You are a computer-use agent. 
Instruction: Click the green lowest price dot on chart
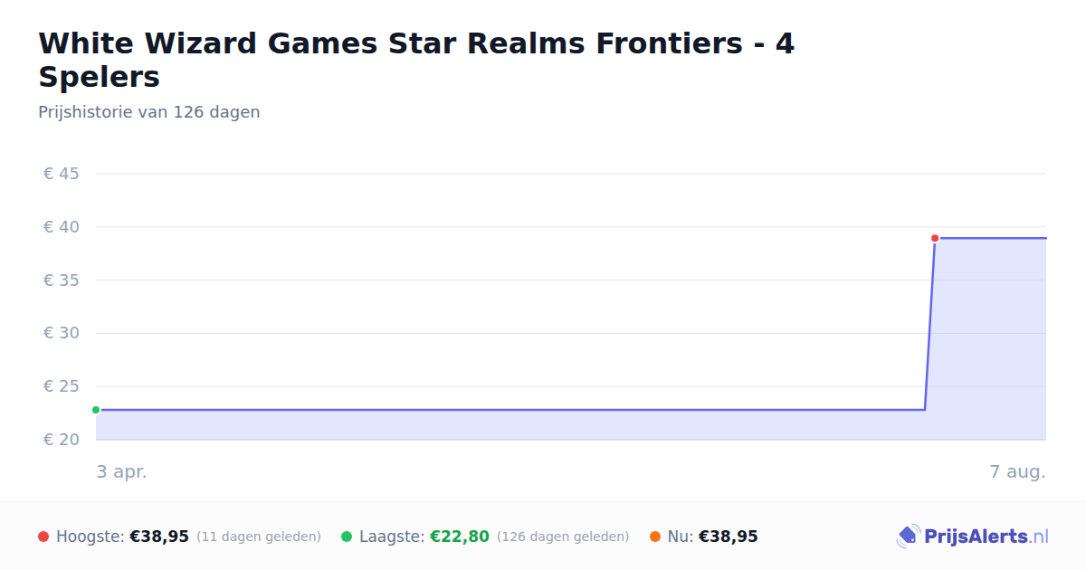click(x=96, y=410)
